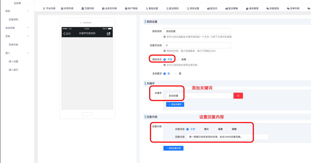This screenshot has height=163, width=311.
Task: Click share icon in phone preview header
Action: pos(108,33)
